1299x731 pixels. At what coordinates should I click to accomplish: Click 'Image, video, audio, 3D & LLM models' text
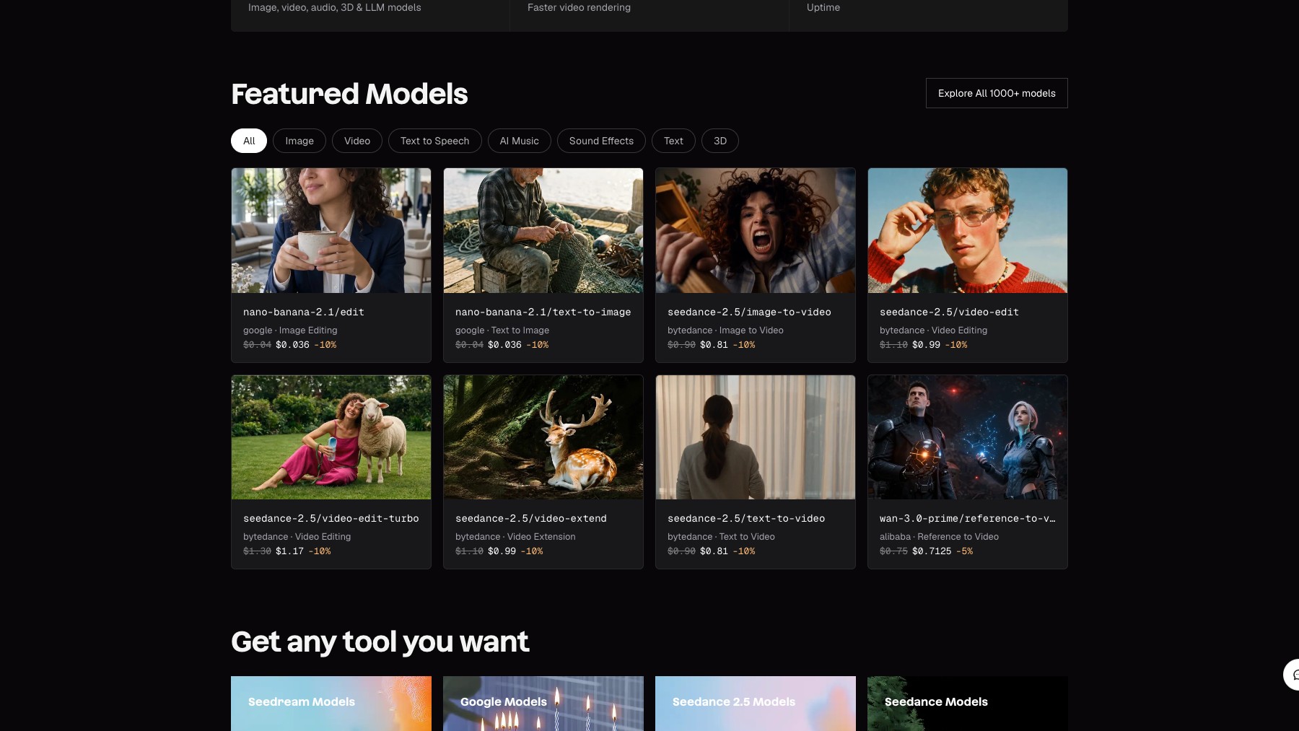[335, 7]
